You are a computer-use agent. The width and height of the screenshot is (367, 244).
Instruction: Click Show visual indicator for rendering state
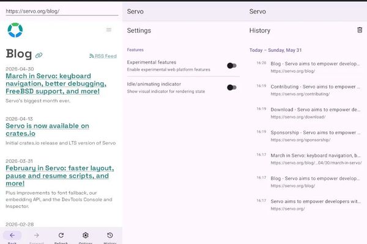click(166, 91)
